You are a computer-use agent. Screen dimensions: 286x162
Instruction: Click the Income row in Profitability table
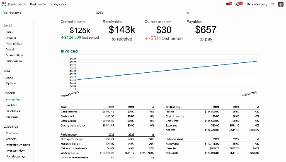pos(212,112)
